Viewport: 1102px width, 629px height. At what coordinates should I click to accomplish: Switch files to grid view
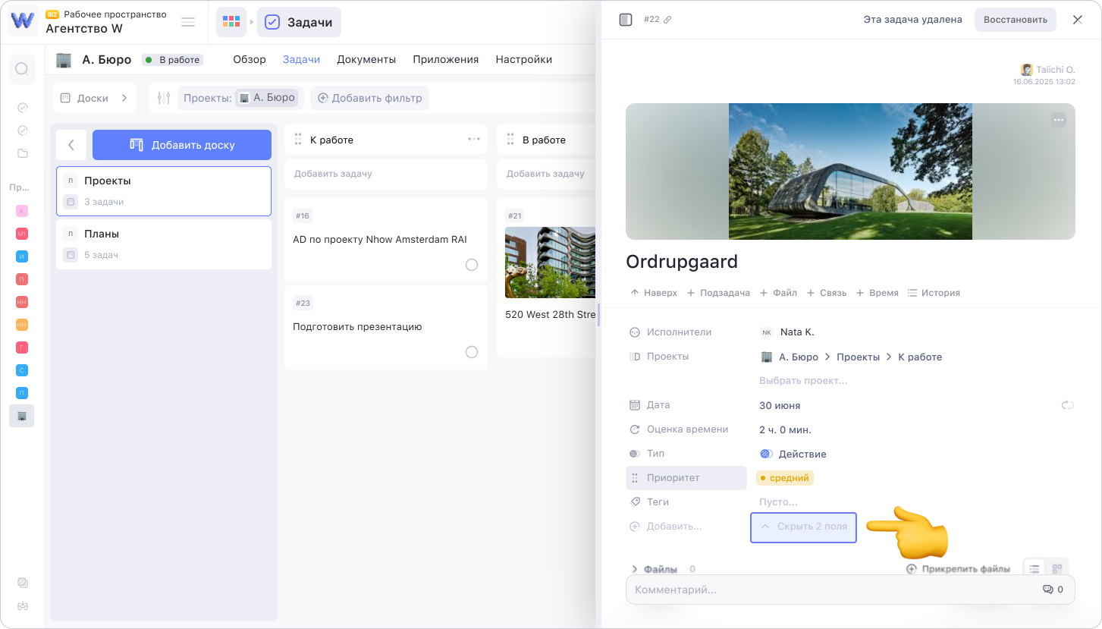pos(1057,568)
